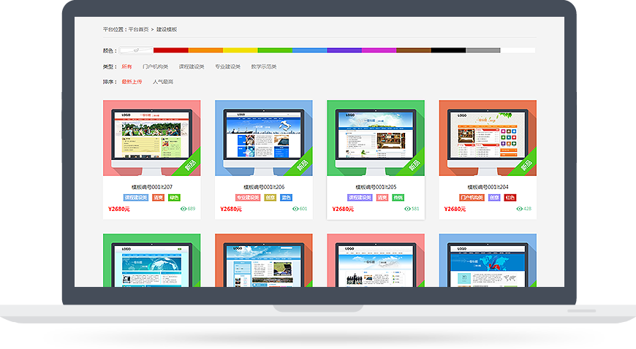Viewport: 636px width, 349px height.
Task: Choose the black color swatch filter
Action: click(448, 50)
